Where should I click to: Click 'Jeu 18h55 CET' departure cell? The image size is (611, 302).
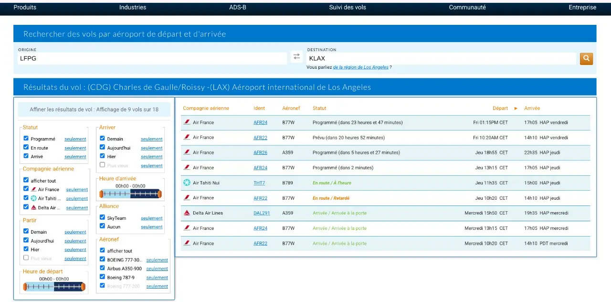492,153
